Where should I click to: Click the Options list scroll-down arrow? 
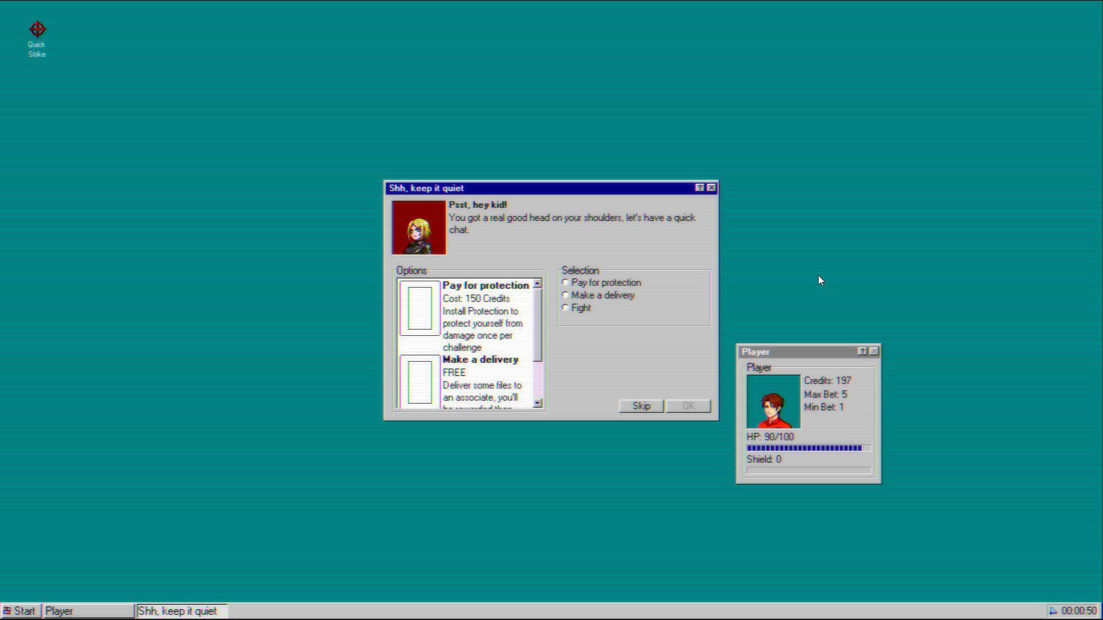[537, 404]
